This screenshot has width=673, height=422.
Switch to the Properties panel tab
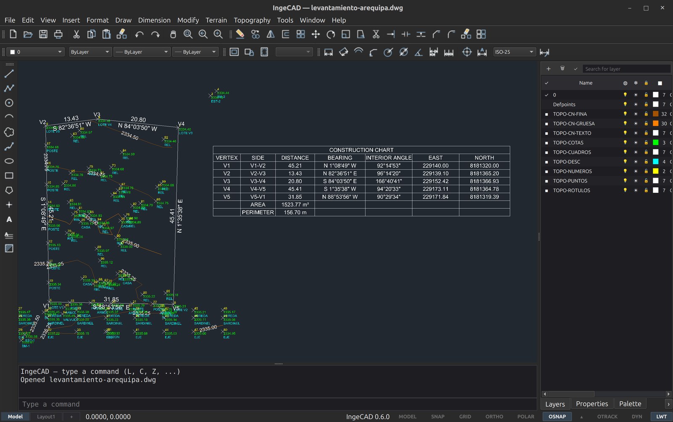point(592,404)
